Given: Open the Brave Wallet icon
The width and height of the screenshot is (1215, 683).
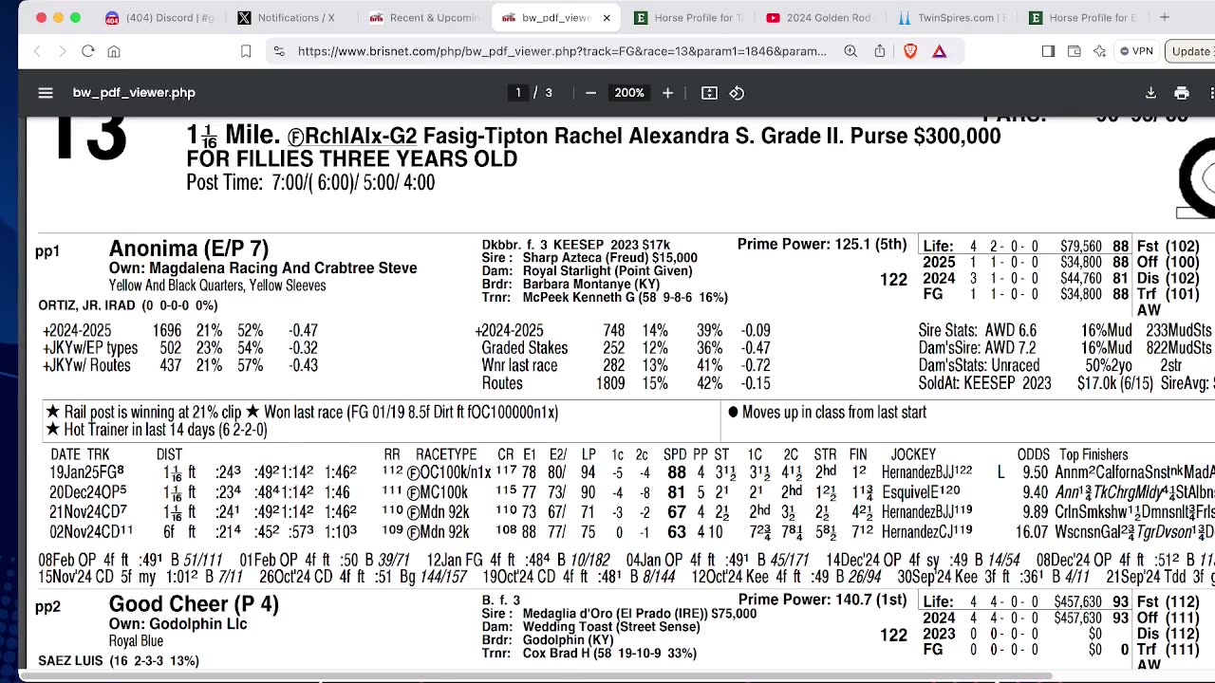Looking at the screenshot, I should [1074, 51].
